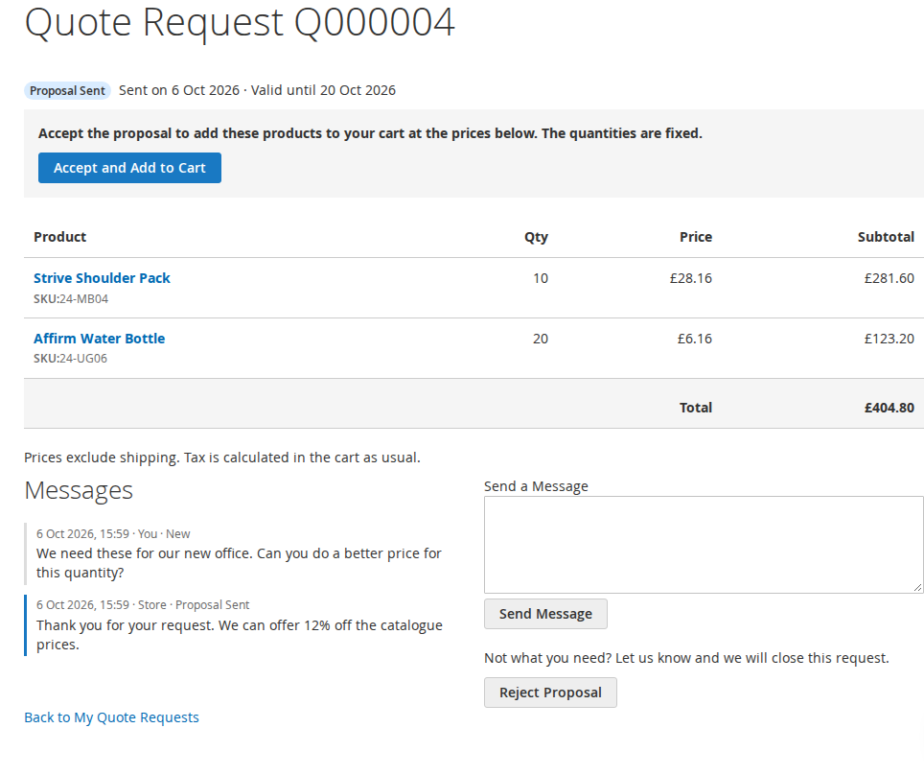Viewport: 924px width, 775px height.
Task: Click the £123.20 subtotal cell
Action: 889,339
